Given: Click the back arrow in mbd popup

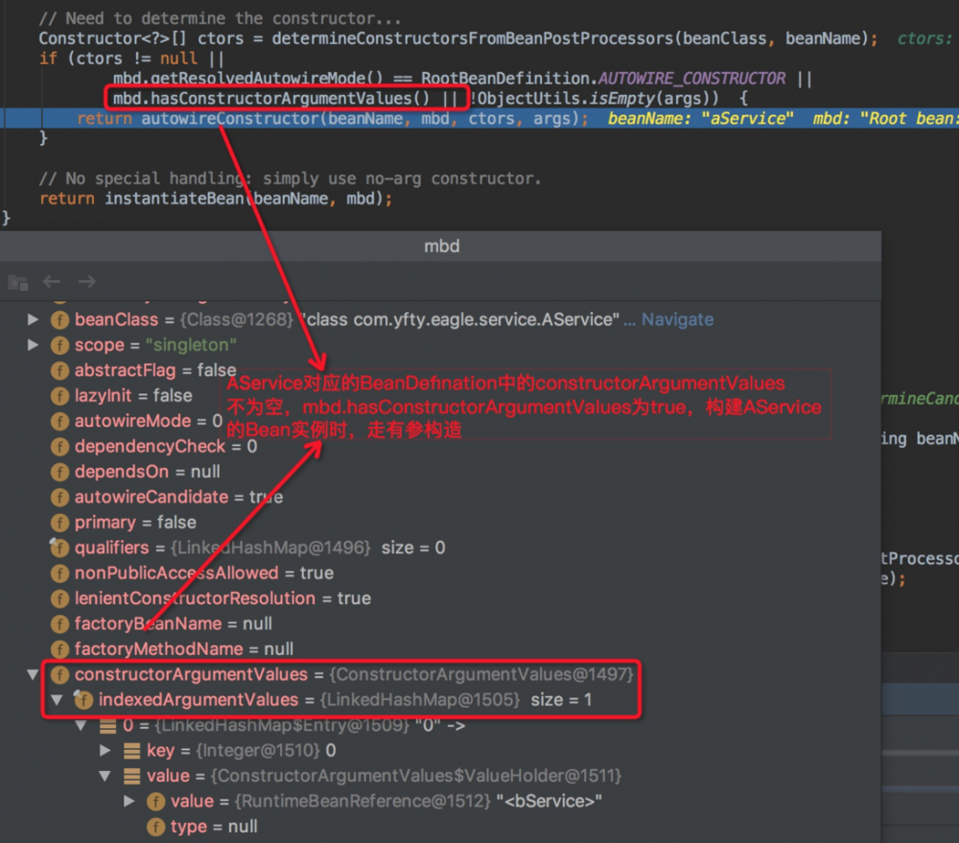Looking at the screenshot, I should pyautogui.click(x=52, y=281).
